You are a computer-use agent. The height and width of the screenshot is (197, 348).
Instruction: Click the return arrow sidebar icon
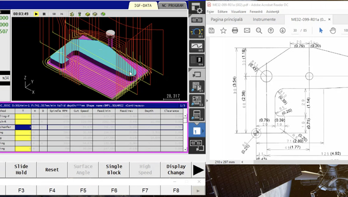click(197, 75)
